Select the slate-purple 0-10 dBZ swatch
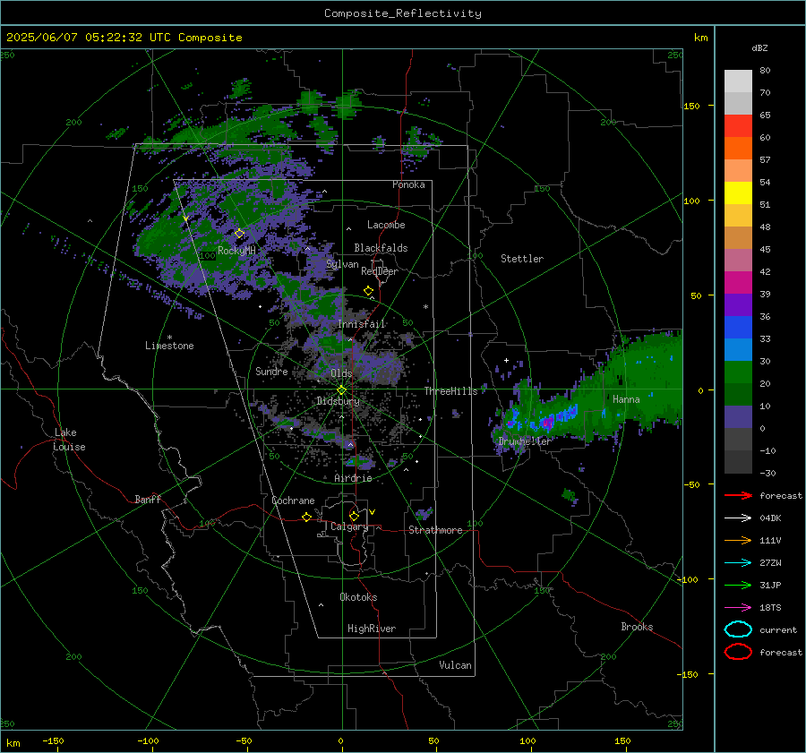806x753 pixels. [738, 417]
